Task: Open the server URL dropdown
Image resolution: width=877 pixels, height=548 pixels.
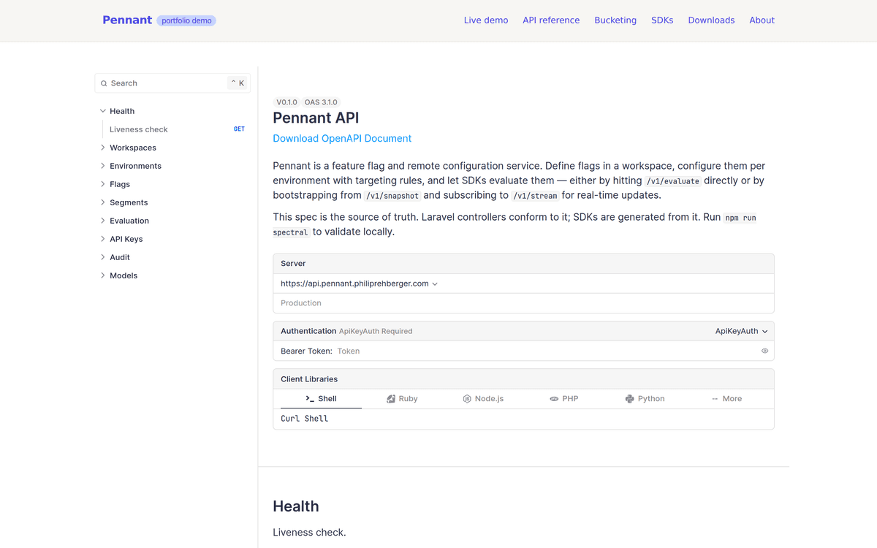Action: coord(359,283)
